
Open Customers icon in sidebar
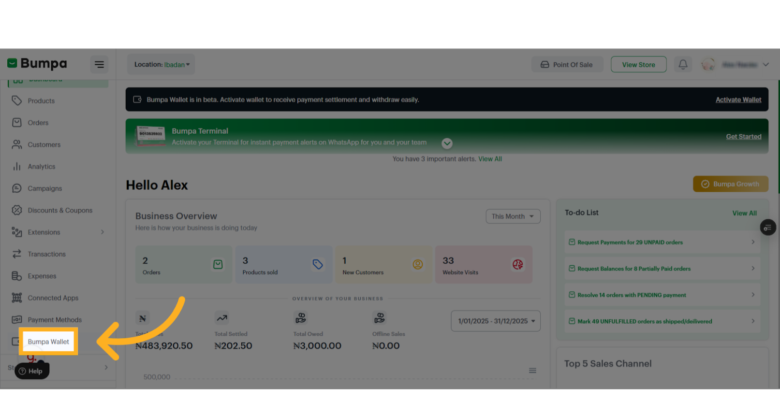tap(17, 144)
